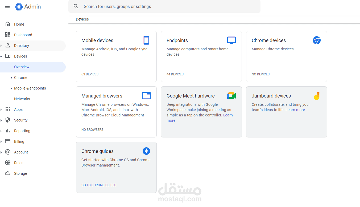
Task: Expand the Account section arrow
Action: pos(1,152)
